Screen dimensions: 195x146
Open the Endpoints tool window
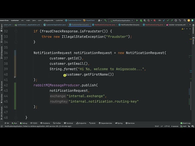81,123
